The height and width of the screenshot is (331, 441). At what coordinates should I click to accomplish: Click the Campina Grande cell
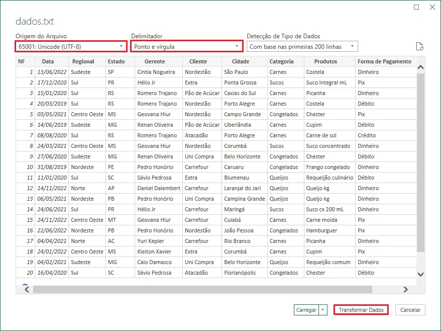[x=245, y=199]
